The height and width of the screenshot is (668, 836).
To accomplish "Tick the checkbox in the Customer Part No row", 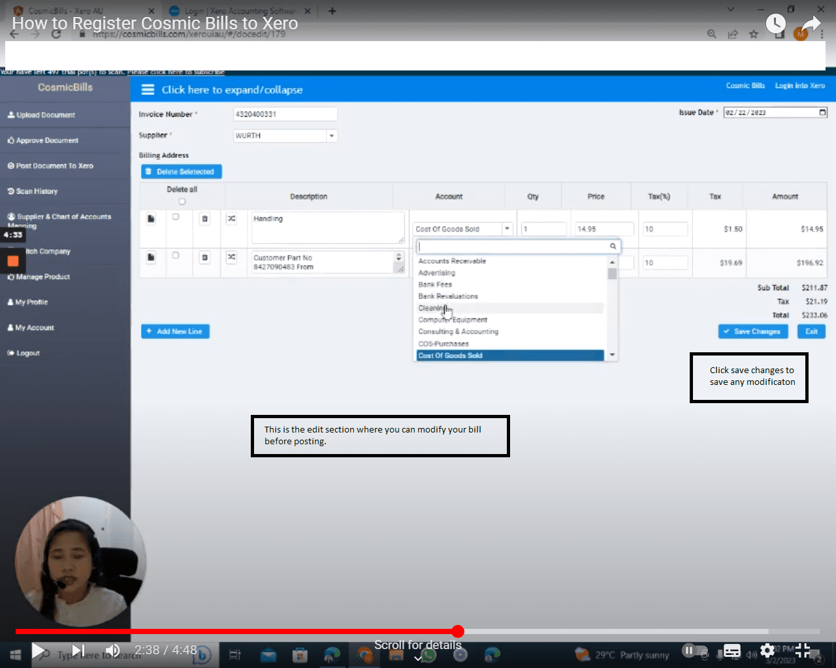I will (176, 256).
